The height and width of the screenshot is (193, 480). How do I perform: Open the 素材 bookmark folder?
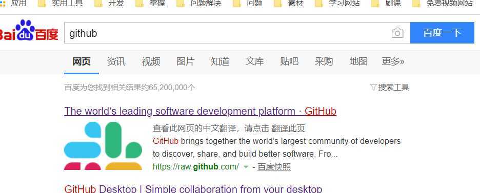[288, 4]
